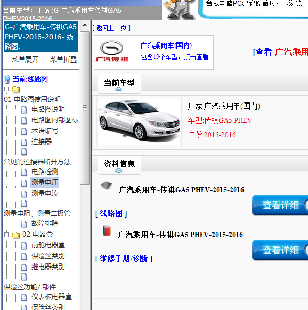Viewport: 308px width, 310px height.
Task: Click the page icon above 保险丝功能/ 部件
Action: [24, 277]
